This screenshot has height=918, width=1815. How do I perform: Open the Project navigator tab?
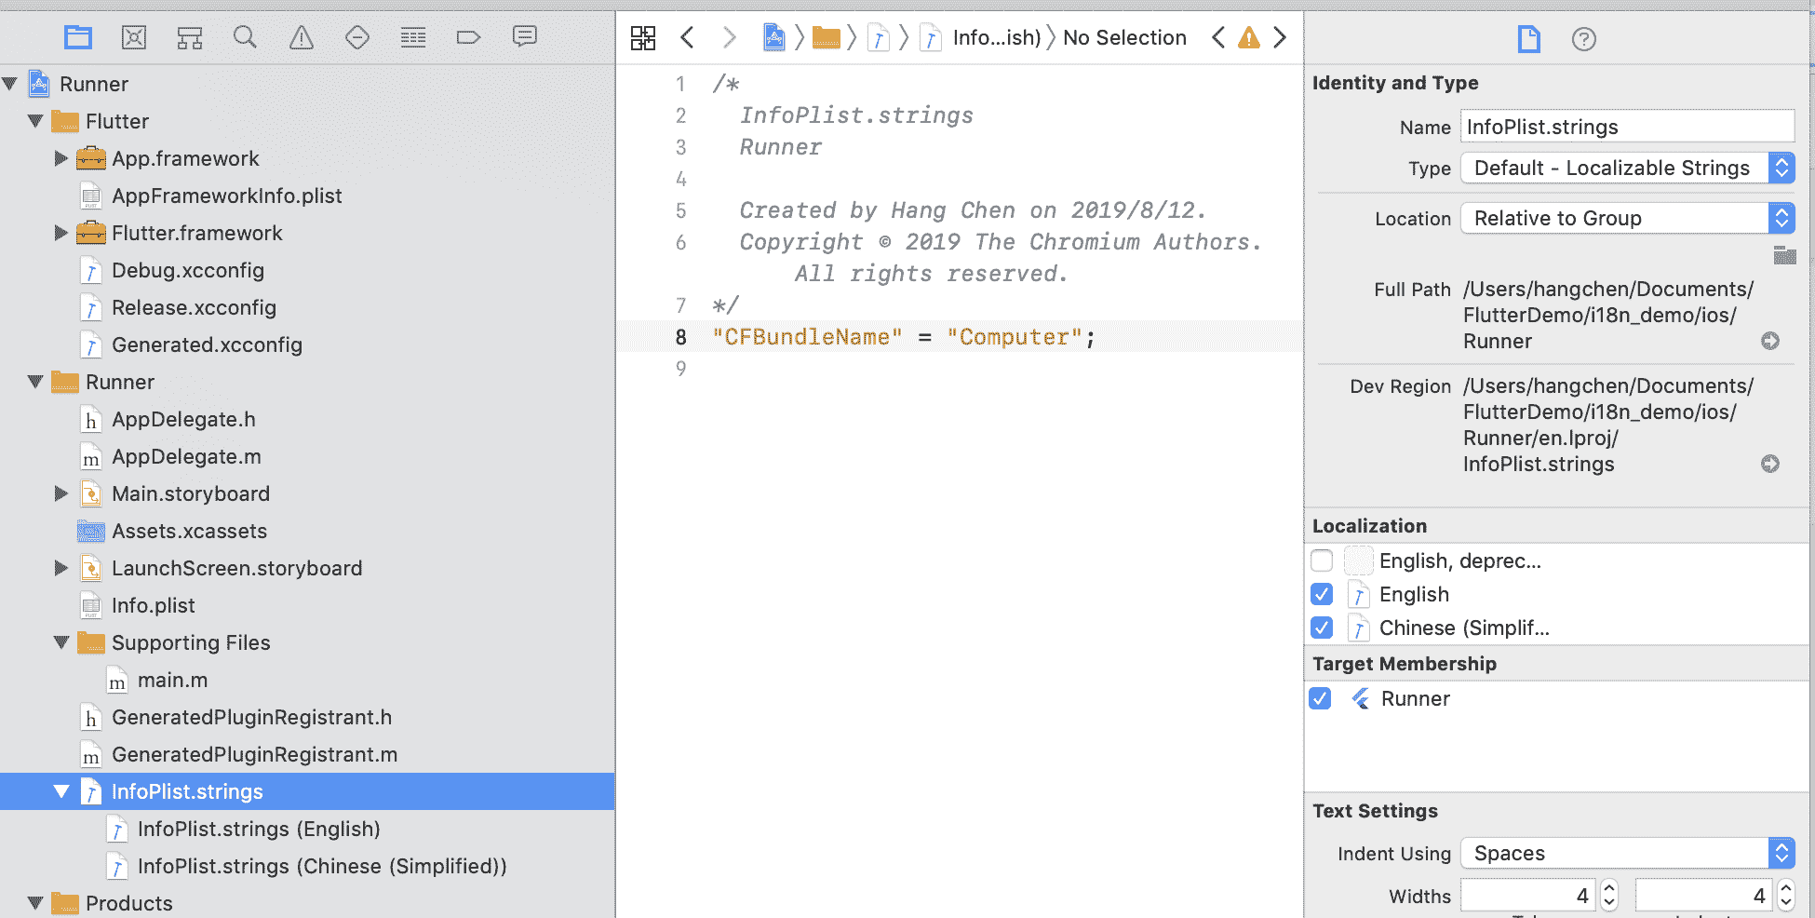(x=78, y=37)
